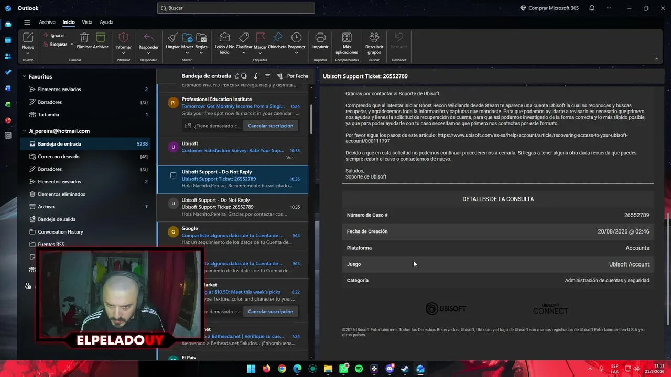
Task: Open Spotify from the taskbar
Action: pyautogui.click(x=359, y=369)
